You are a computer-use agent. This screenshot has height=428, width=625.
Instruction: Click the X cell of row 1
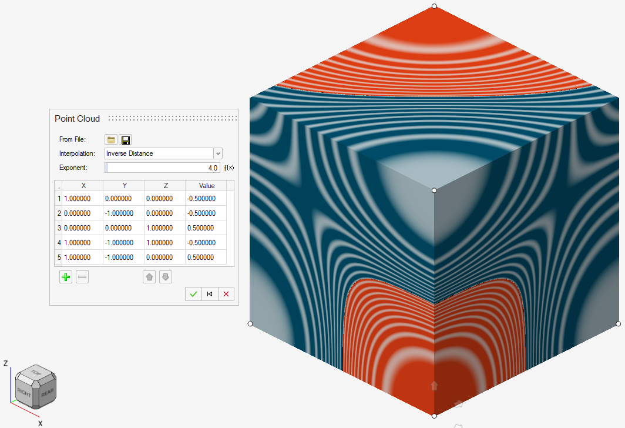pos(82,199)
